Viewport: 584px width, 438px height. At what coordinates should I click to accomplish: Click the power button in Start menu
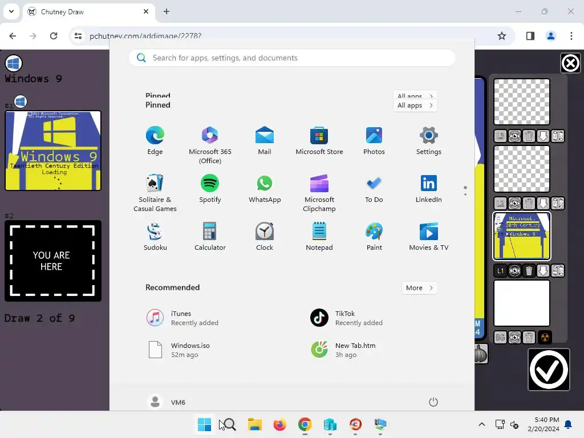[433, 402]
